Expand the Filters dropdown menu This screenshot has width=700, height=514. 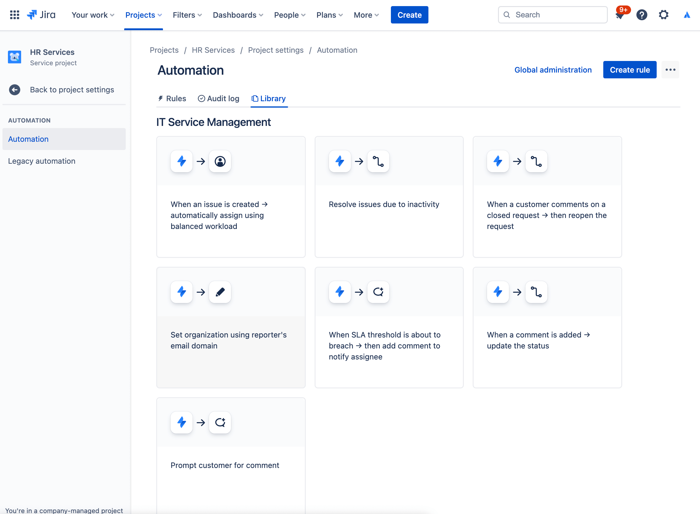tap(187, 15)
